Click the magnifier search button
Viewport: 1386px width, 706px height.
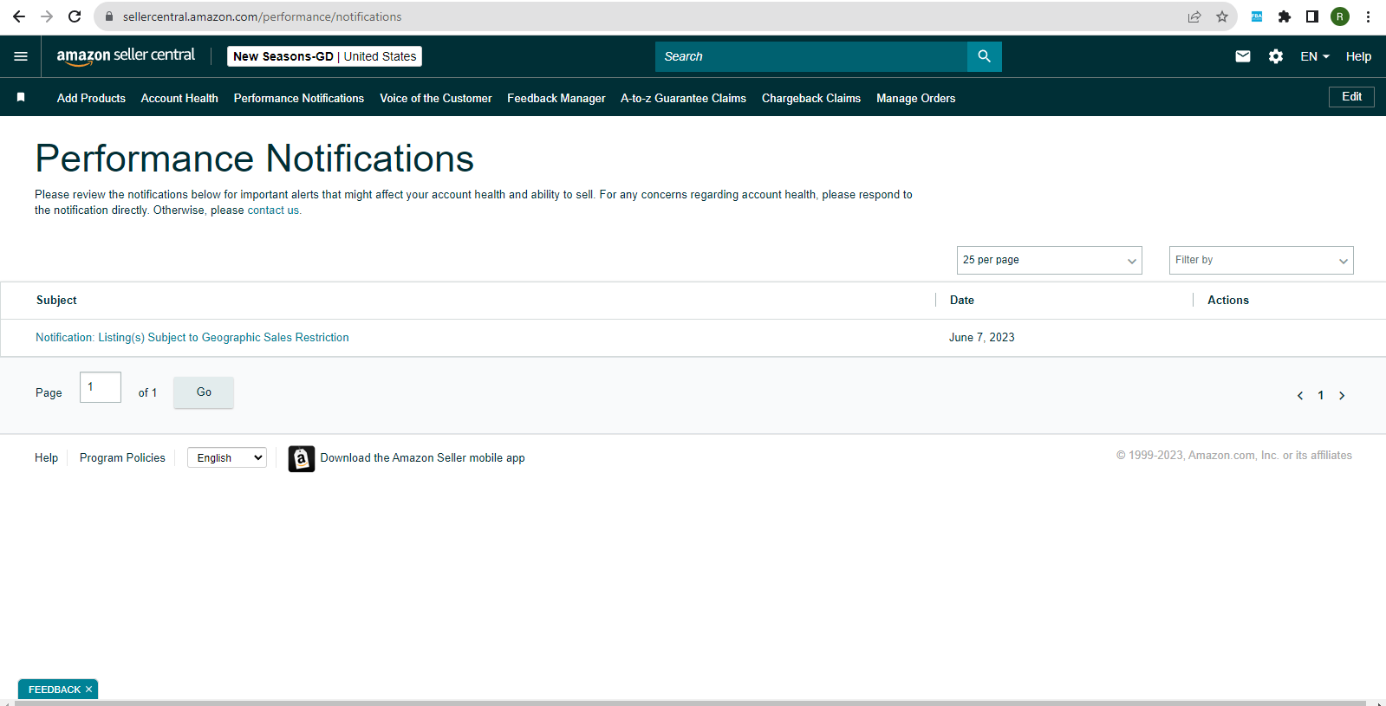coord(985,56)
